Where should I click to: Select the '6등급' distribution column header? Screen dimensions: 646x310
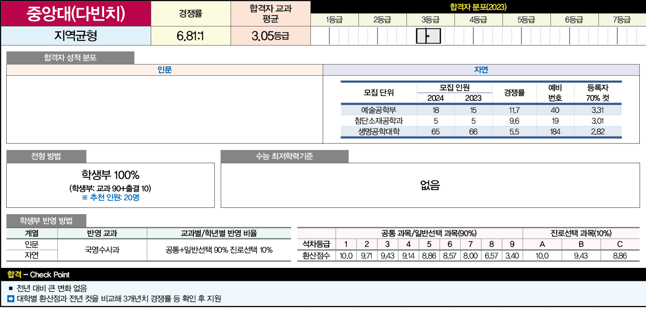pyautogui.click(x=574, y=20)
